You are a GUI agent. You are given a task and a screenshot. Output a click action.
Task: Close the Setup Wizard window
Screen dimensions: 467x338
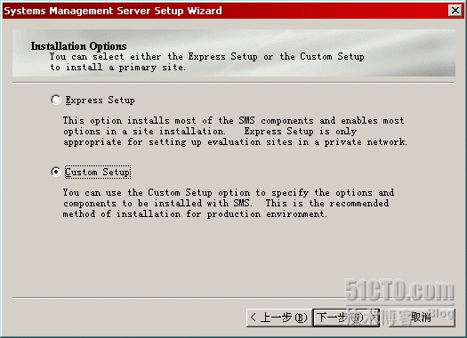455,11
